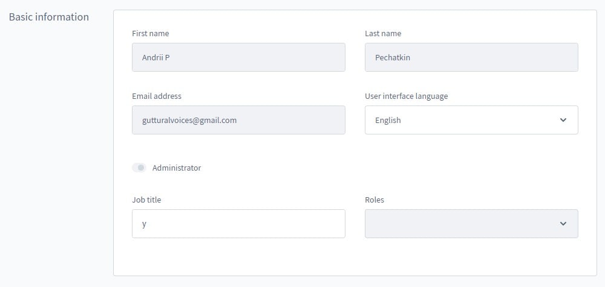Viewport: 605px width, 287px height.
Task: Expand the Roles dropdown field
Action: (471, 224)
